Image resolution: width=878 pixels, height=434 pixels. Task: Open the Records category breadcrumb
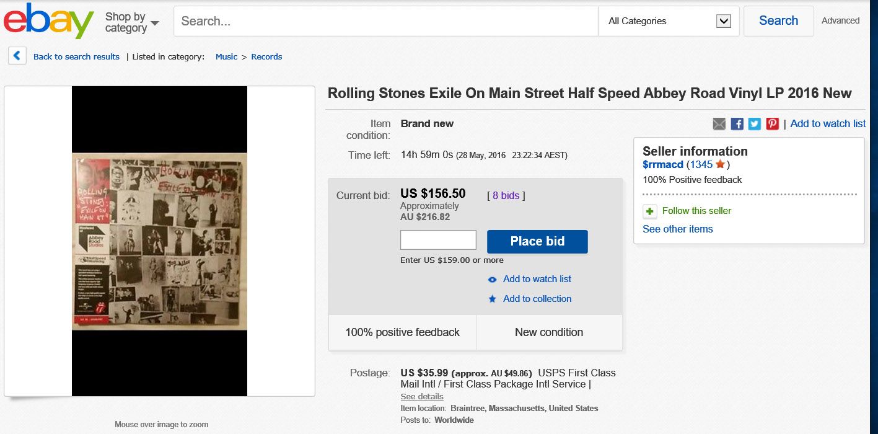pos(266,56)
